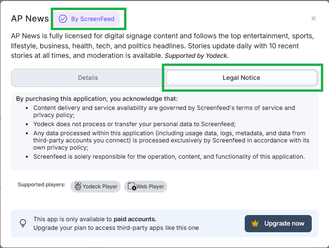Click bullet stating Screenfeed is solely responsible
The height and width of the screenshot is (248, 329).
(x=169, y=156)
